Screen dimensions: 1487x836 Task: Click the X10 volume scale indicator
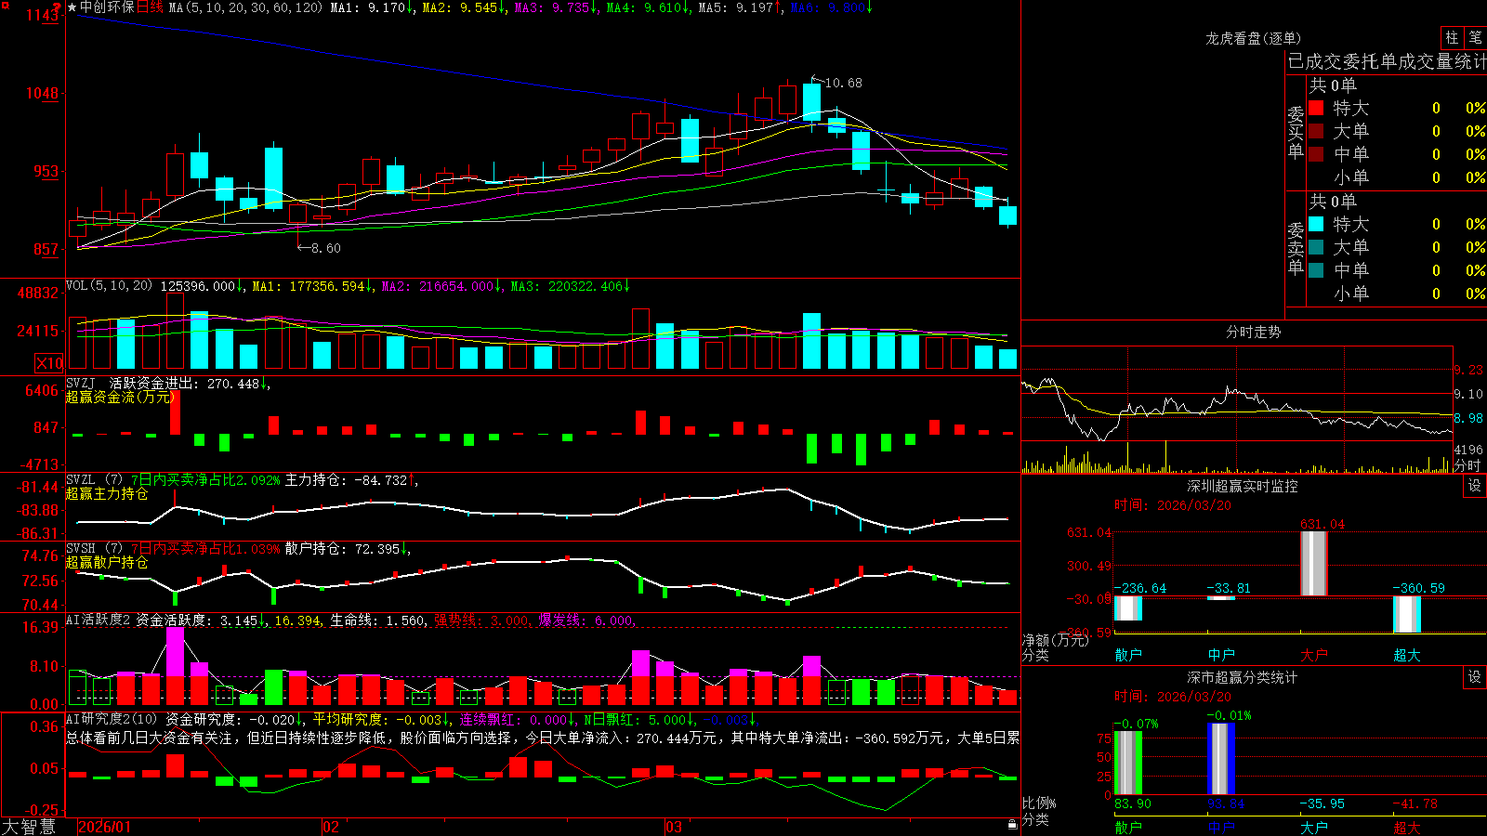(49, 363)
